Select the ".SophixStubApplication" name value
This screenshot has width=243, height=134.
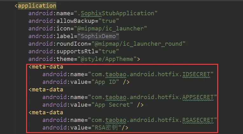tap(115, 13)
